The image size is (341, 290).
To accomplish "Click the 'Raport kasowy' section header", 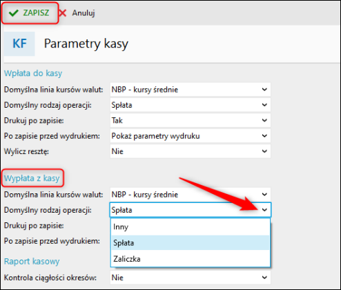I will [x=32, y=261].
